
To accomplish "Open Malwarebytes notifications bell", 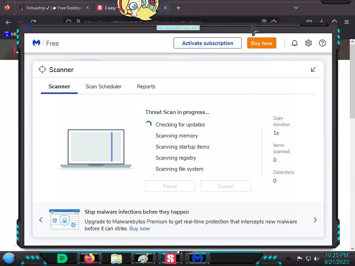I will point(295,43).
